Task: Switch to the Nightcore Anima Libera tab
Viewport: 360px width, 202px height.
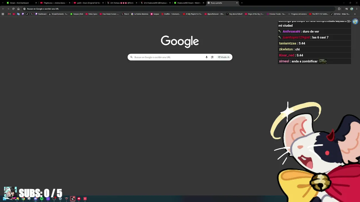Action: [x=55, y=3]
